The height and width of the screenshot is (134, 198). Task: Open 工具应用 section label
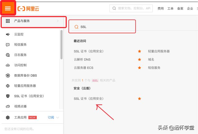click(20, 118)
